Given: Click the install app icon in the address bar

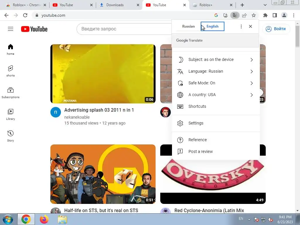Looking at the screenshot, I should click(x=226, y=15).
